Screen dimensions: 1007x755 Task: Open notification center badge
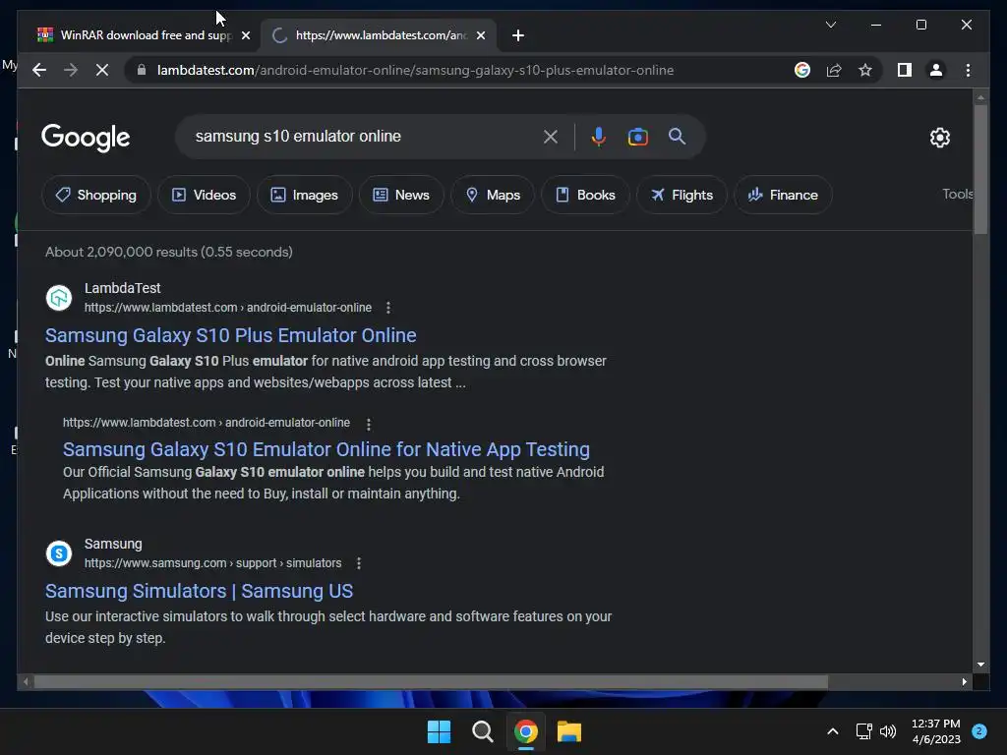[x=978, y=731]
